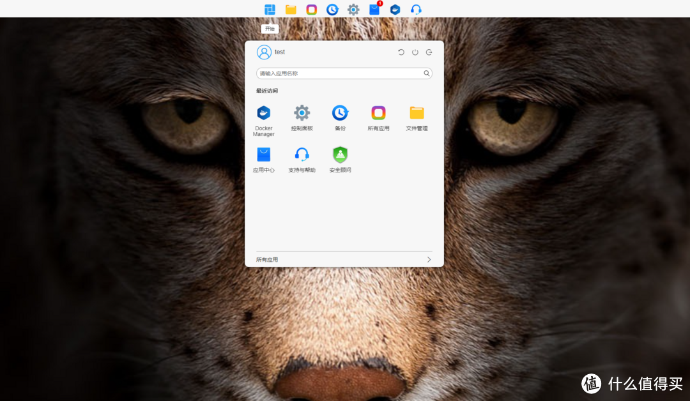Click the magnifier icon in the search box
Image resolution: width=690 pixels, height=401 pixels.
click(x=427, y=73)
